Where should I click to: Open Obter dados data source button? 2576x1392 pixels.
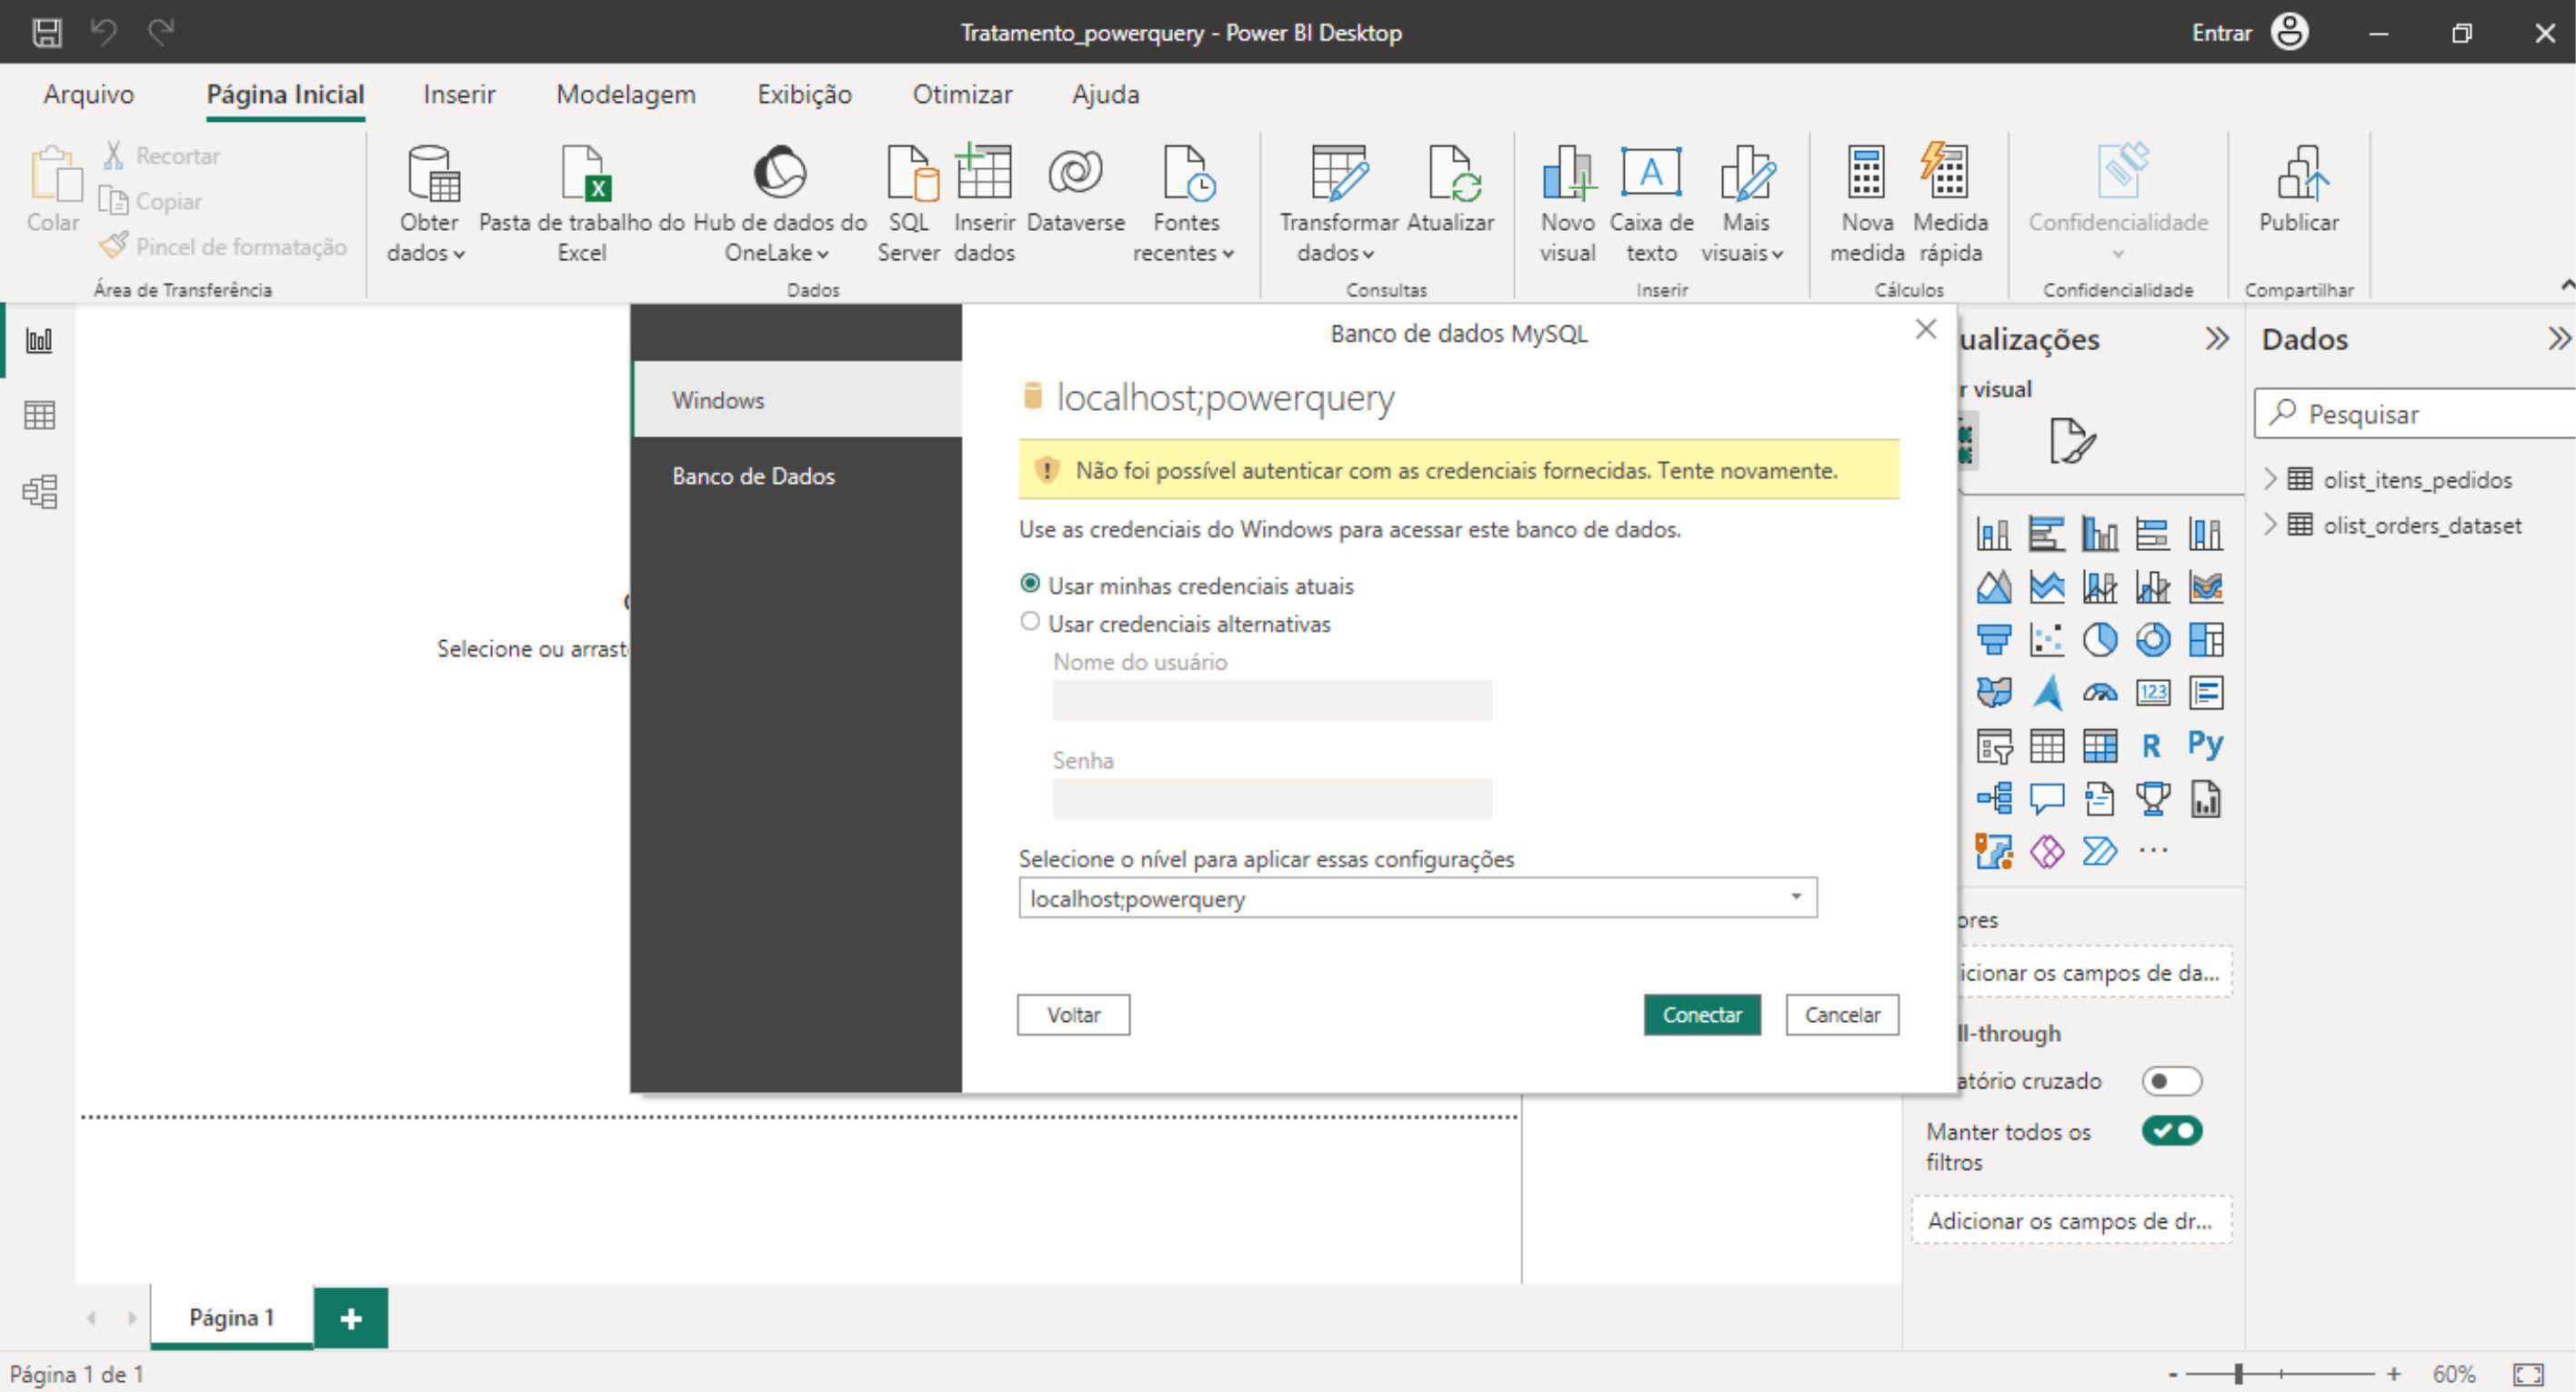pyautogui.click(x=428, y=205)
